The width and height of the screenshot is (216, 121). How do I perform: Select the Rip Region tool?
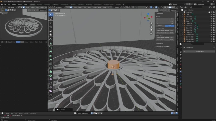point(51,95)
